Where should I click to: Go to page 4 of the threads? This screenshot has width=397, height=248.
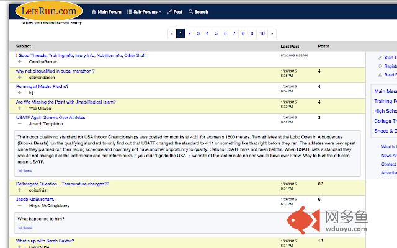(x=207, y=33)
